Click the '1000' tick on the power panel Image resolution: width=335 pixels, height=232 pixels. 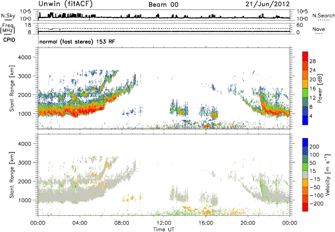pyautogui.click(x=25, y=113)
